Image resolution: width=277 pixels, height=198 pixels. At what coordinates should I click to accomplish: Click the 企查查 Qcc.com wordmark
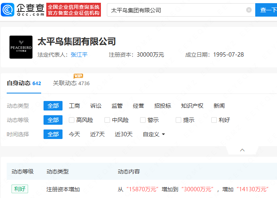click(x=30, y=10)
